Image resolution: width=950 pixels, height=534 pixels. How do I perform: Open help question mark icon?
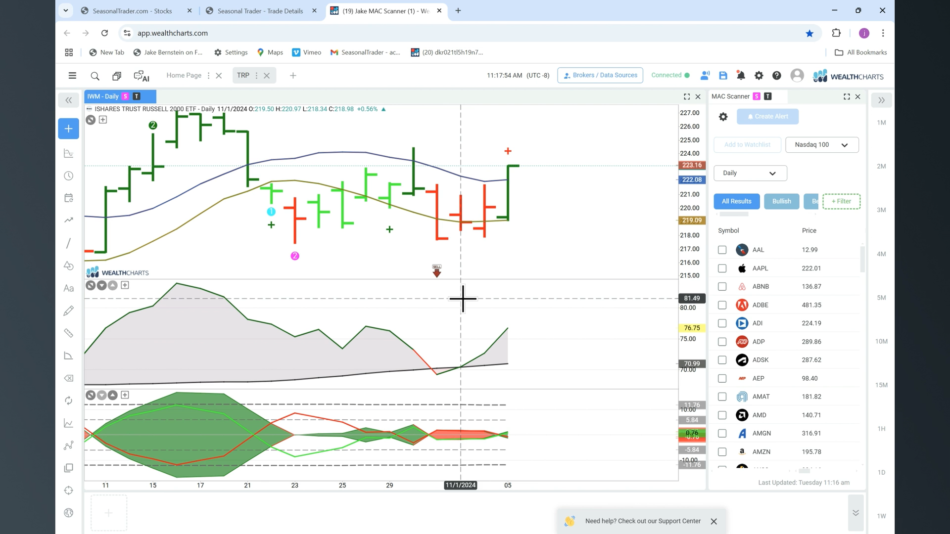(777, 76)
